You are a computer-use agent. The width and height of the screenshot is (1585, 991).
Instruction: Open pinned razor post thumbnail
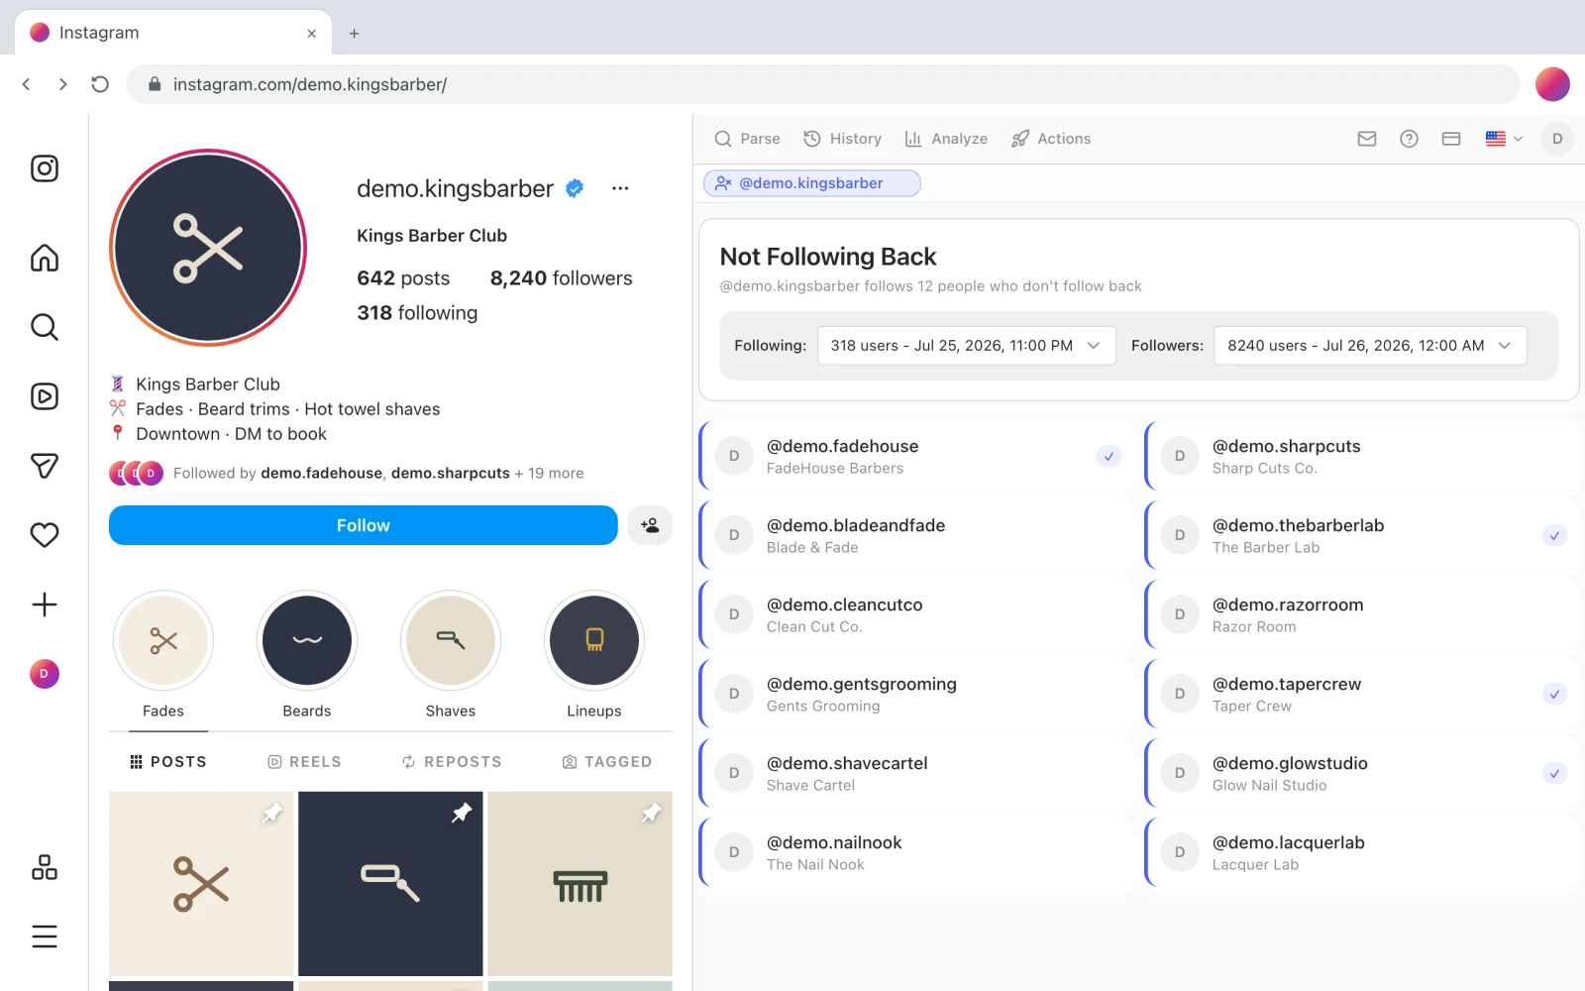(x=390, y=884)
